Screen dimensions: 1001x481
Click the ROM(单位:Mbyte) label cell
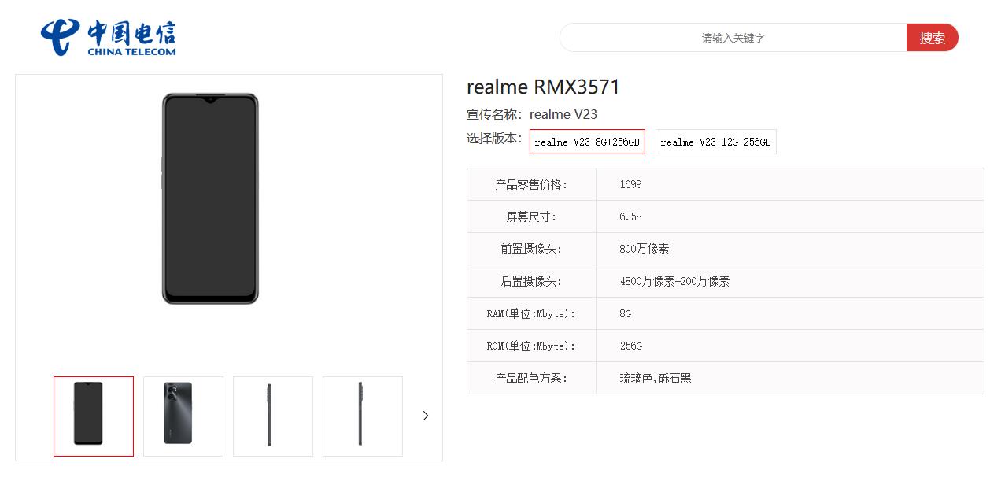tap(531, 346)
